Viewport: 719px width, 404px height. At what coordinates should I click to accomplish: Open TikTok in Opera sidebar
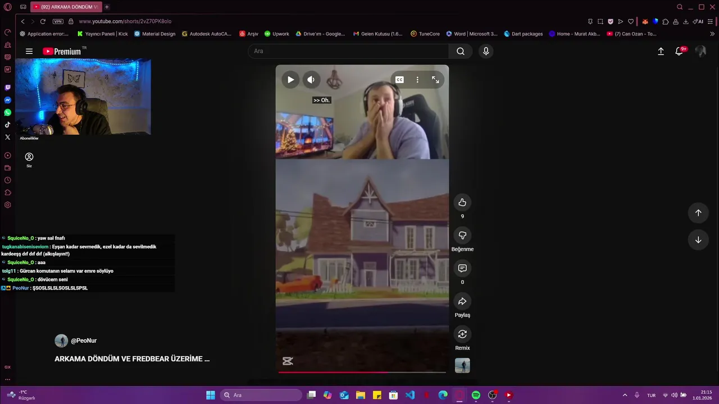(x=7, y=125)
